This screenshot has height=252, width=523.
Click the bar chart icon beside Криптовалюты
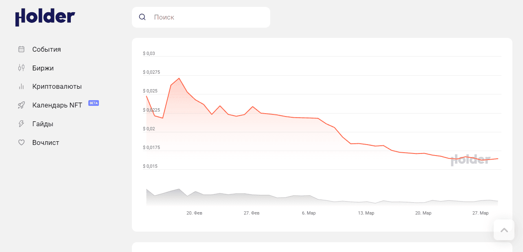pos(22,86)
